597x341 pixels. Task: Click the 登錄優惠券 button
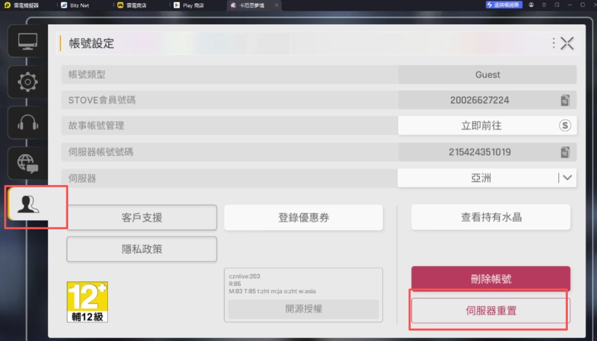[x=303, y=218]
